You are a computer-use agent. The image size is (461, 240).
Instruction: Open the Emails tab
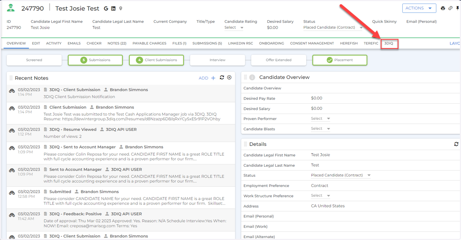pos(74,43)
